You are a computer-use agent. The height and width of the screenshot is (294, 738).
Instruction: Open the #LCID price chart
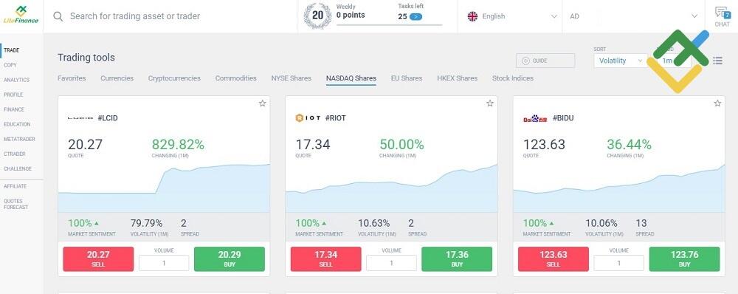tap(164, 188)
